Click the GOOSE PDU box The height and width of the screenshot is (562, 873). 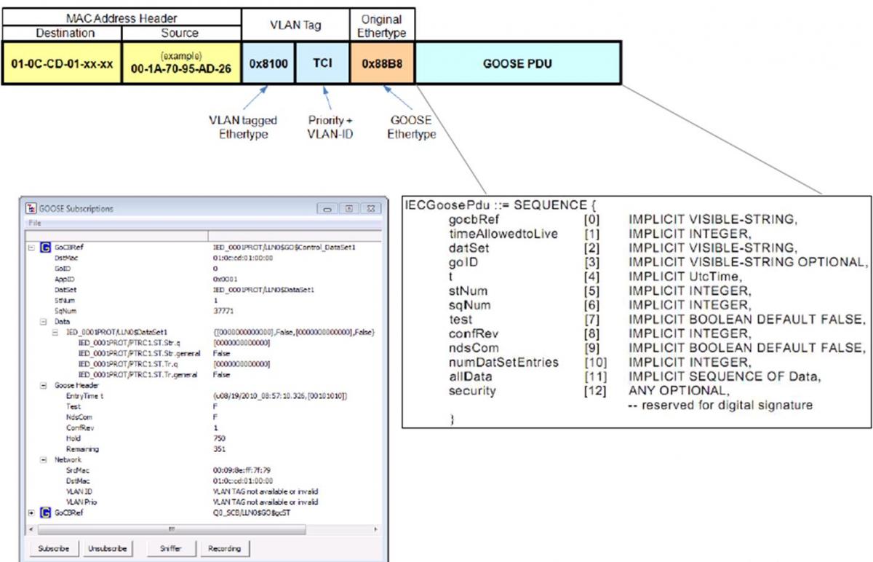[x=517, y=63]
